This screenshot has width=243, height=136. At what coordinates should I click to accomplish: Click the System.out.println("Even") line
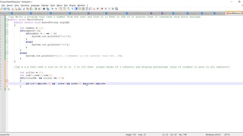(51, 36)
